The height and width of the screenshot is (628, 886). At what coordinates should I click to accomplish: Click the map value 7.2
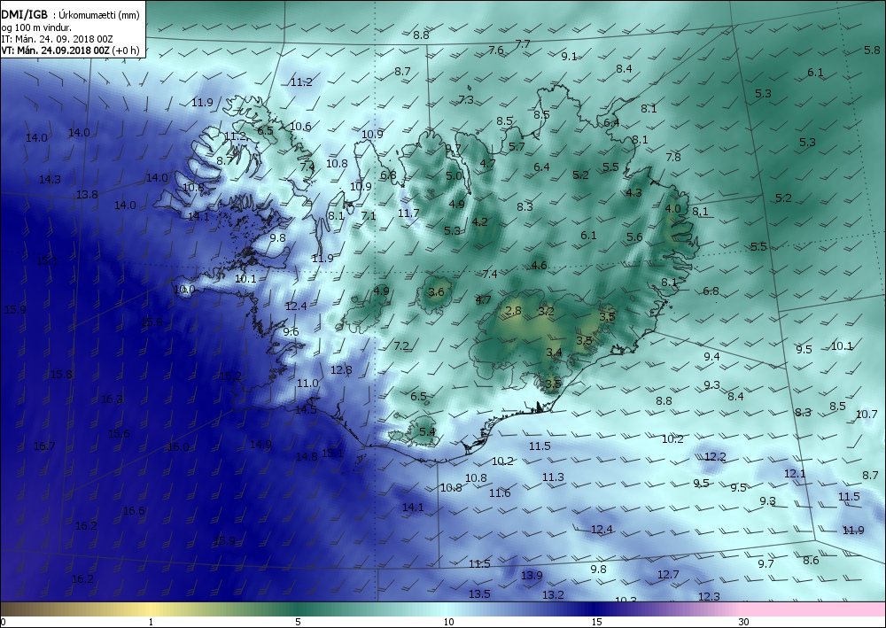point(401,345)
